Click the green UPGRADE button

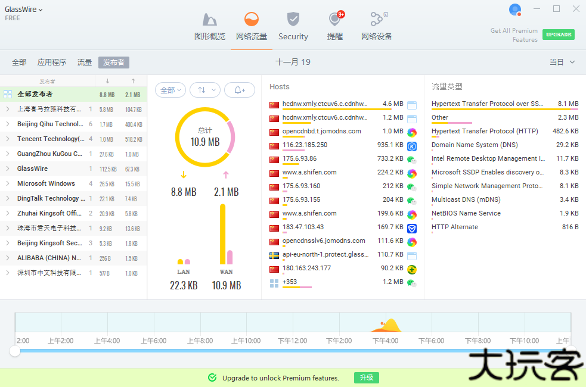point(559,35)
